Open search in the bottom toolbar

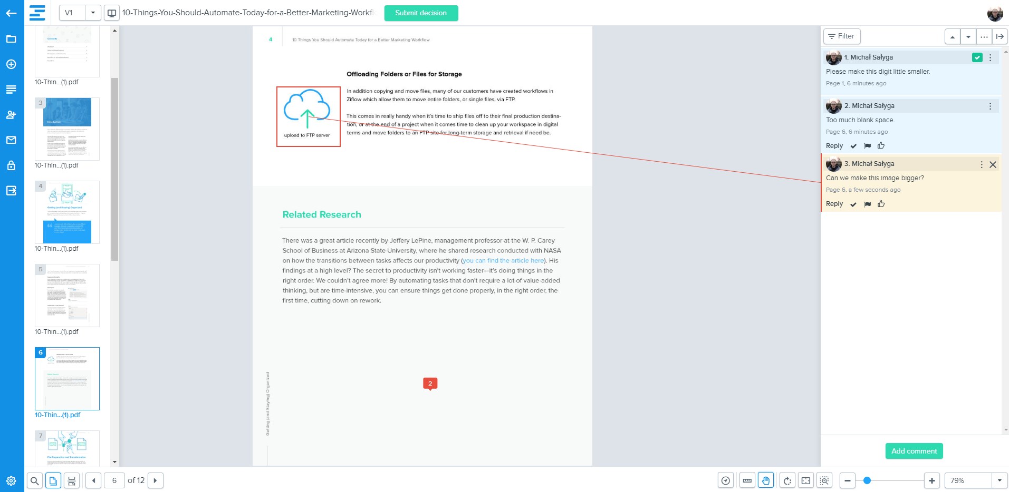34,480
